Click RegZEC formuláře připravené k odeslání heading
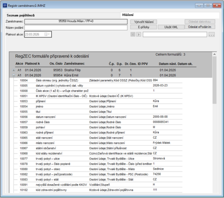The height and width of the screenshot is (198, 224). (x=52, y=56)
